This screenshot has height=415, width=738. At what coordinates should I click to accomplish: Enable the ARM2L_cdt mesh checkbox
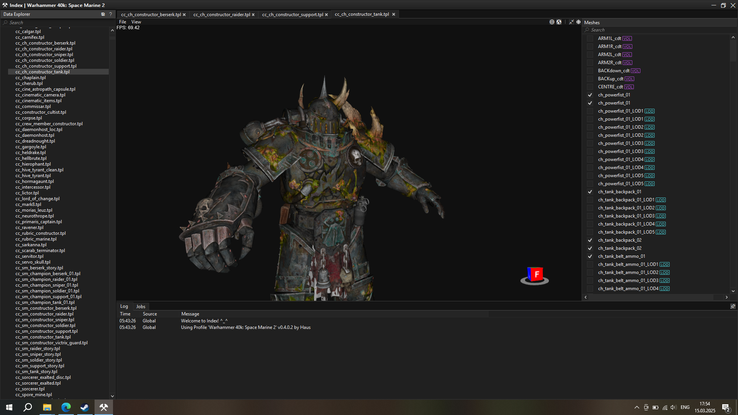590,55
